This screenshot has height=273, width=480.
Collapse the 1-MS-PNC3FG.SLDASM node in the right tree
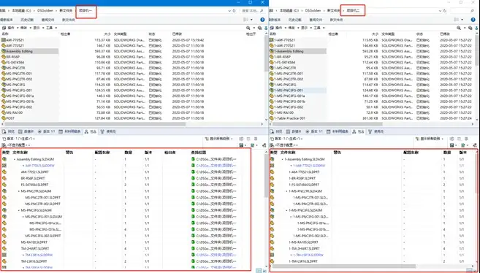(x=286, y=210)
